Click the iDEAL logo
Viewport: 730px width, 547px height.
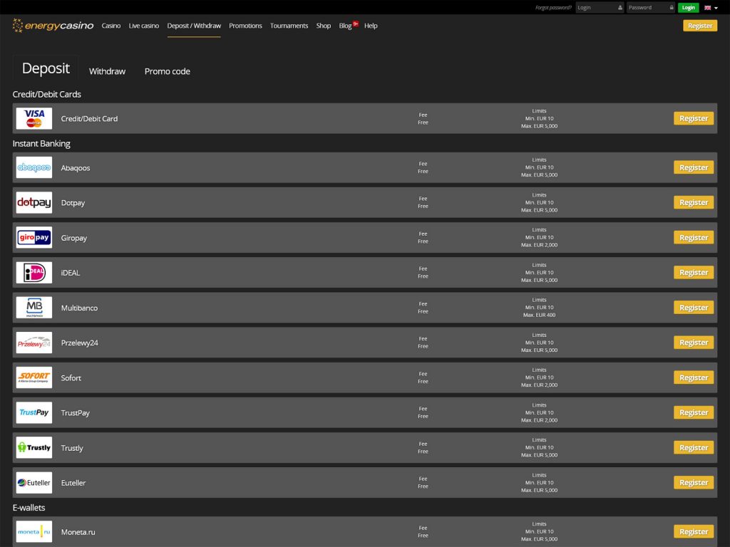(34, 273)
